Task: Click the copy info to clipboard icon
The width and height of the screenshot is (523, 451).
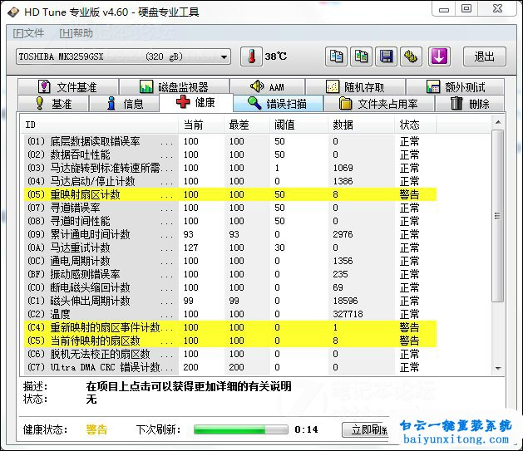Action: click(336, 56)
